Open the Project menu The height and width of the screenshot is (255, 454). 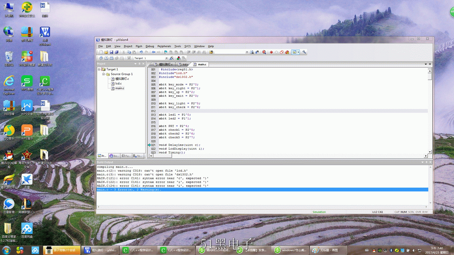tap(128, 46)
